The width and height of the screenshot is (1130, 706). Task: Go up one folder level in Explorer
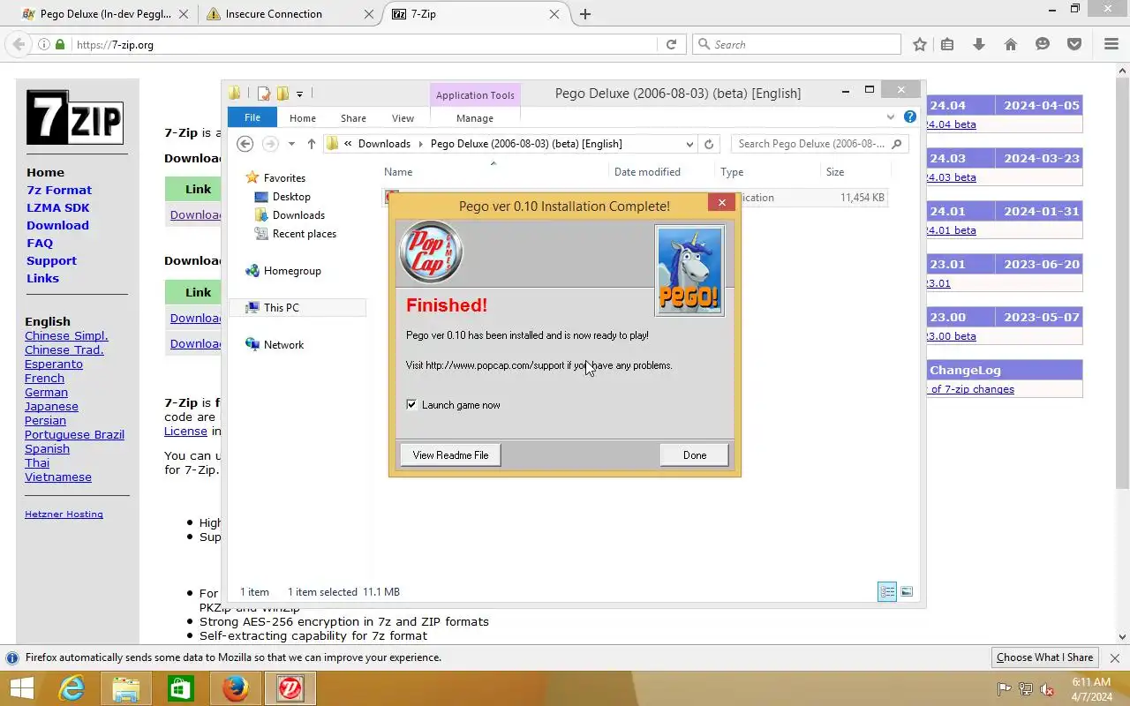pyautogui.click(x=311, y=144)
